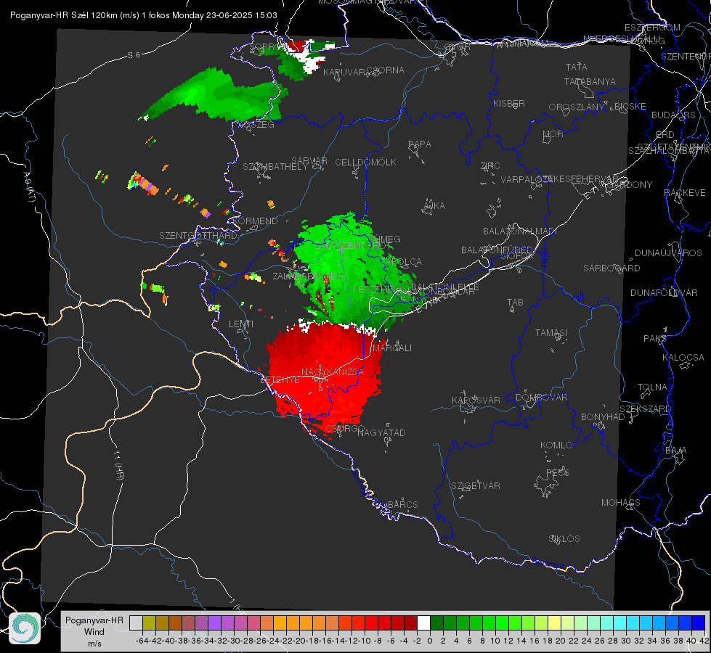711x653 pixels.
Task: Select the CSORNA town label
Action: pos(386,70)
